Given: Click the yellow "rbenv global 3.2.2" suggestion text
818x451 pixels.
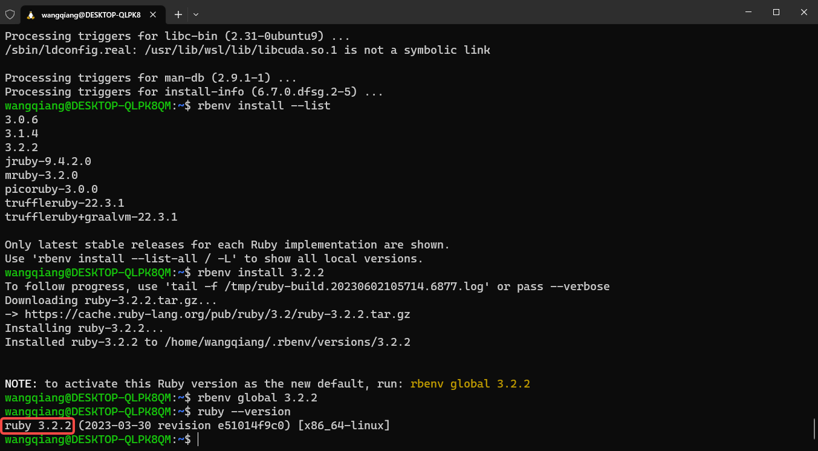Looking at the screenshot, I should (x=470, y=384).
